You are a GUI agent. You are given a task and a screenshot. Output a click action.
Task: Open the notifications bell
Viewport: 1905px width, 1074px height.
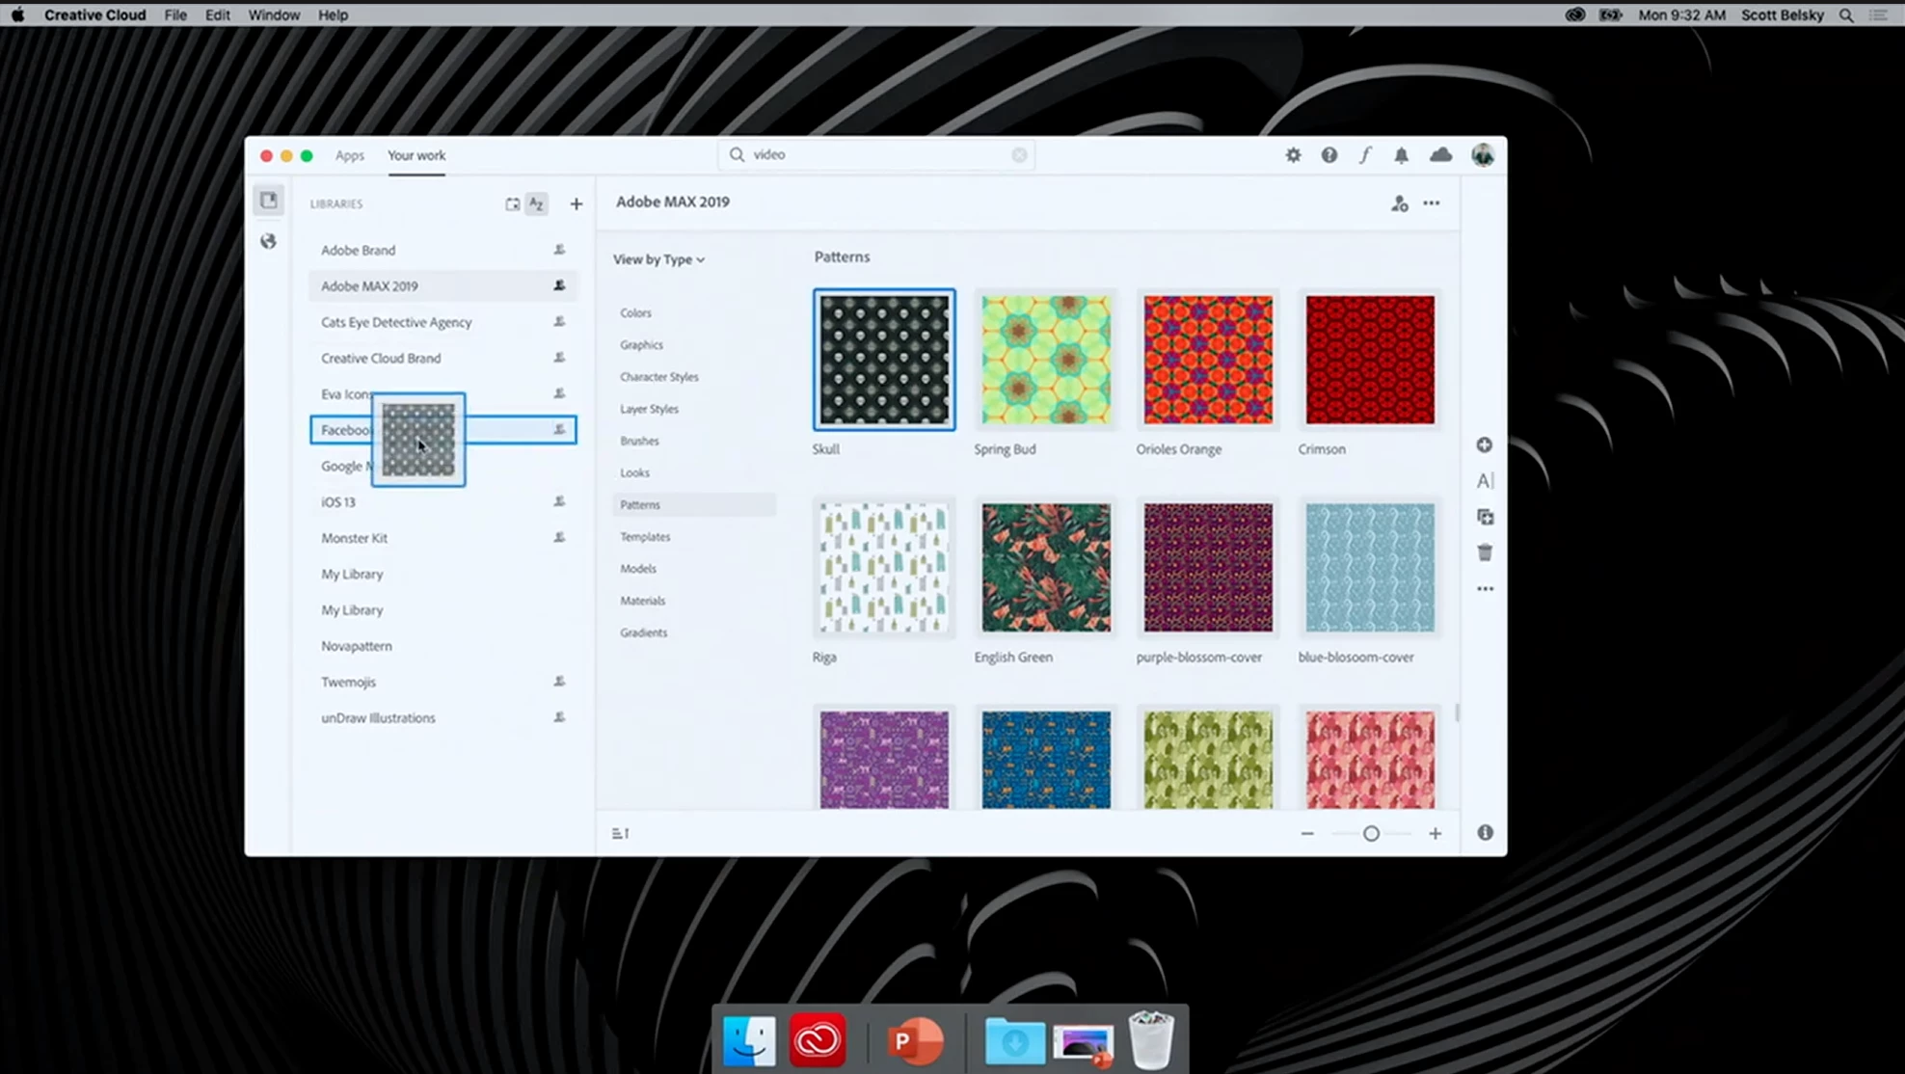(x=1401, y=155)
